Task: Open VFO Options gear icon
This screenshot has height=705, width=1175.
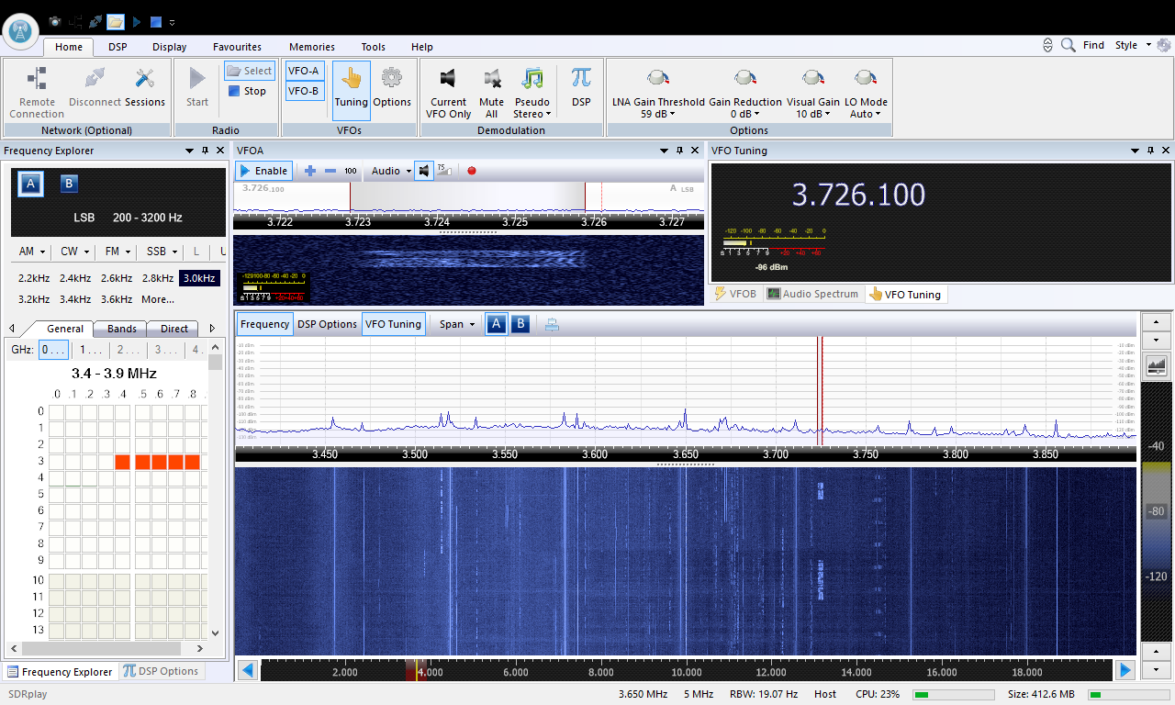Action: [x=392, y=88]
